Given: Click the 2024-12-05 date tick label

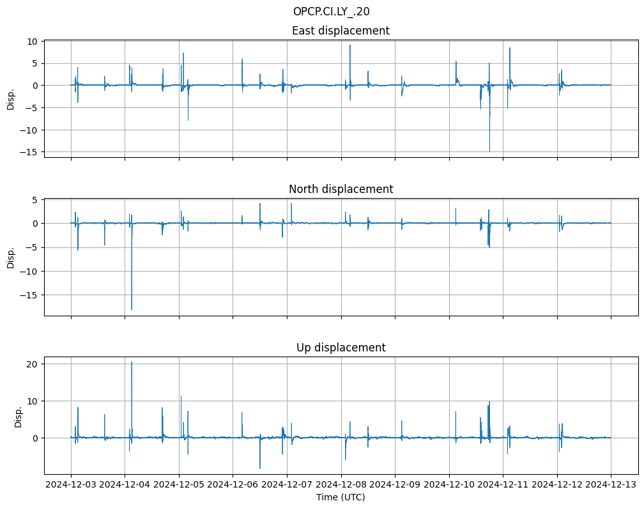Looking at the screenshot, I should point(179,484).
